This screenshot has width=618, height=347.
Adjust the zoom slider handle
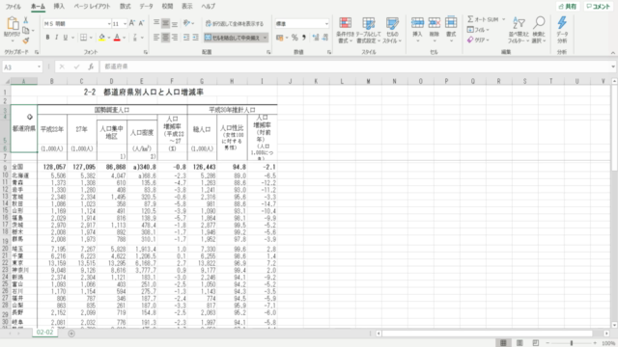coord(572,343)
